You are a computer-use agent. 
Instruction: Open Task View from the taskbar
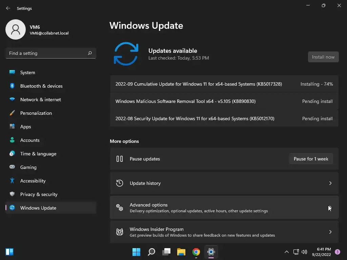click(x=166, y=252)
